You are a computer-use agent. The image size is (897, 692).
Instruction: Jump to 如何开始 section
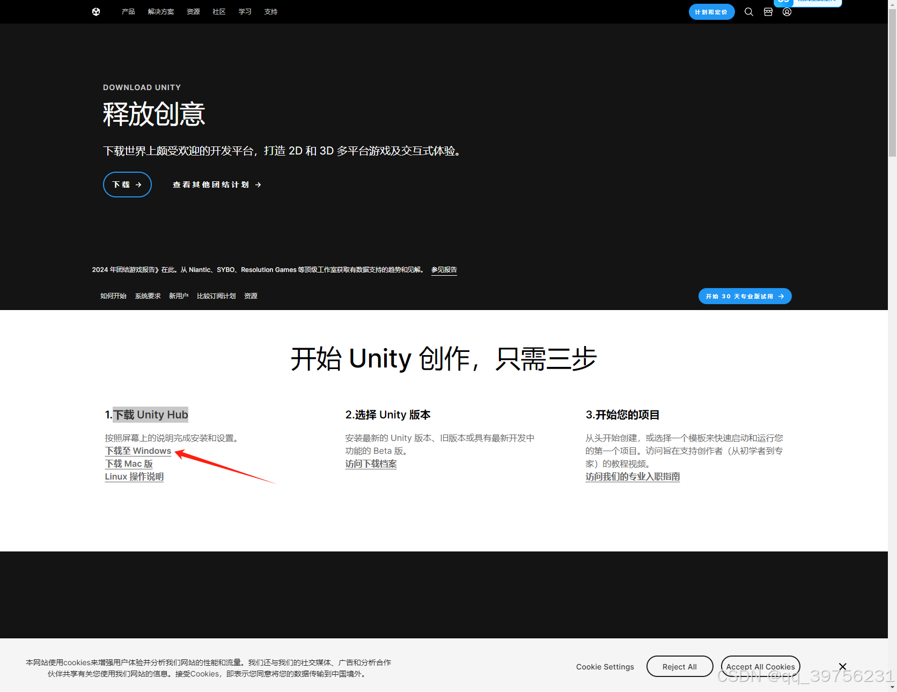[x=113, y=296]
